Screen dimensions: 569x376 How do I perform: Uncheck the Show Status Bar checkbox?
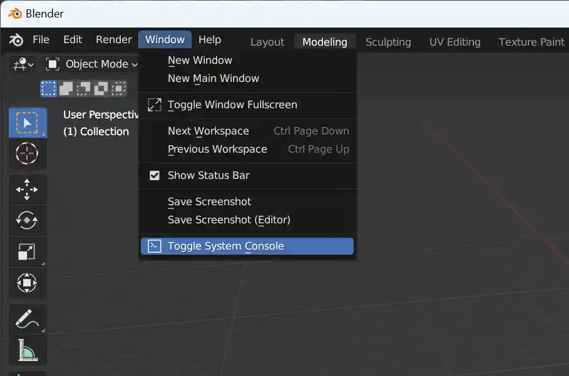(155, 176)
